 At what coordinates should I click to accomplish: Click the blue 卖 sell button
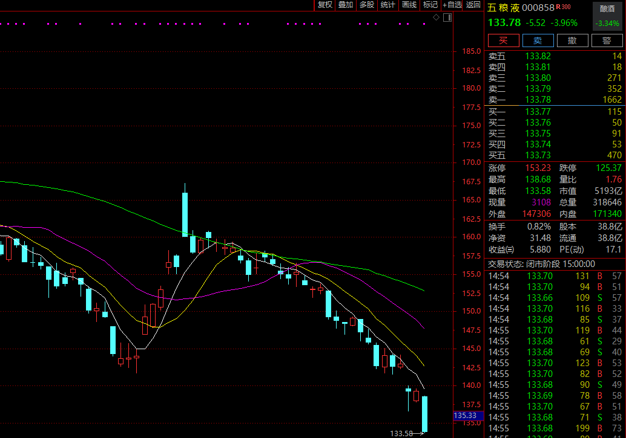pos(538,40)
